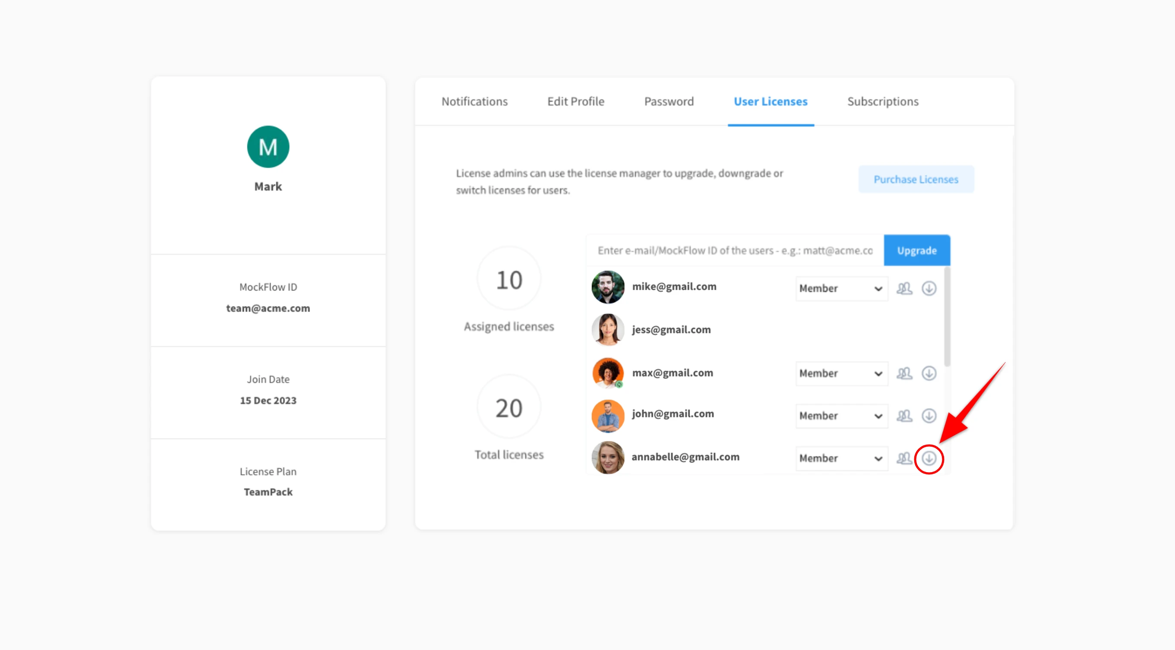Focus the e-mail/MockFlow ID input field
This screenshot has height=650, width=1175.
coord(735,250)
